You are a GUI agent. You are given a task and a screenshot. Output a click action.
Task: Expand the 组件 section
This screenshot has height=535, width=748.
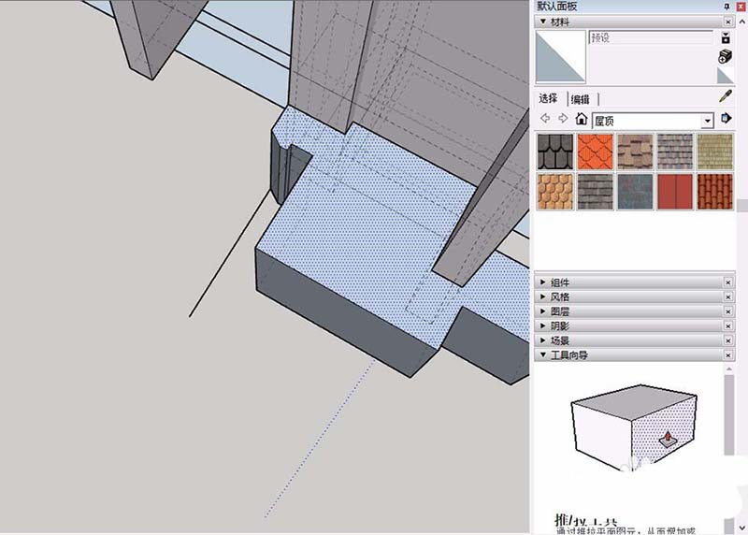(543, 282)
